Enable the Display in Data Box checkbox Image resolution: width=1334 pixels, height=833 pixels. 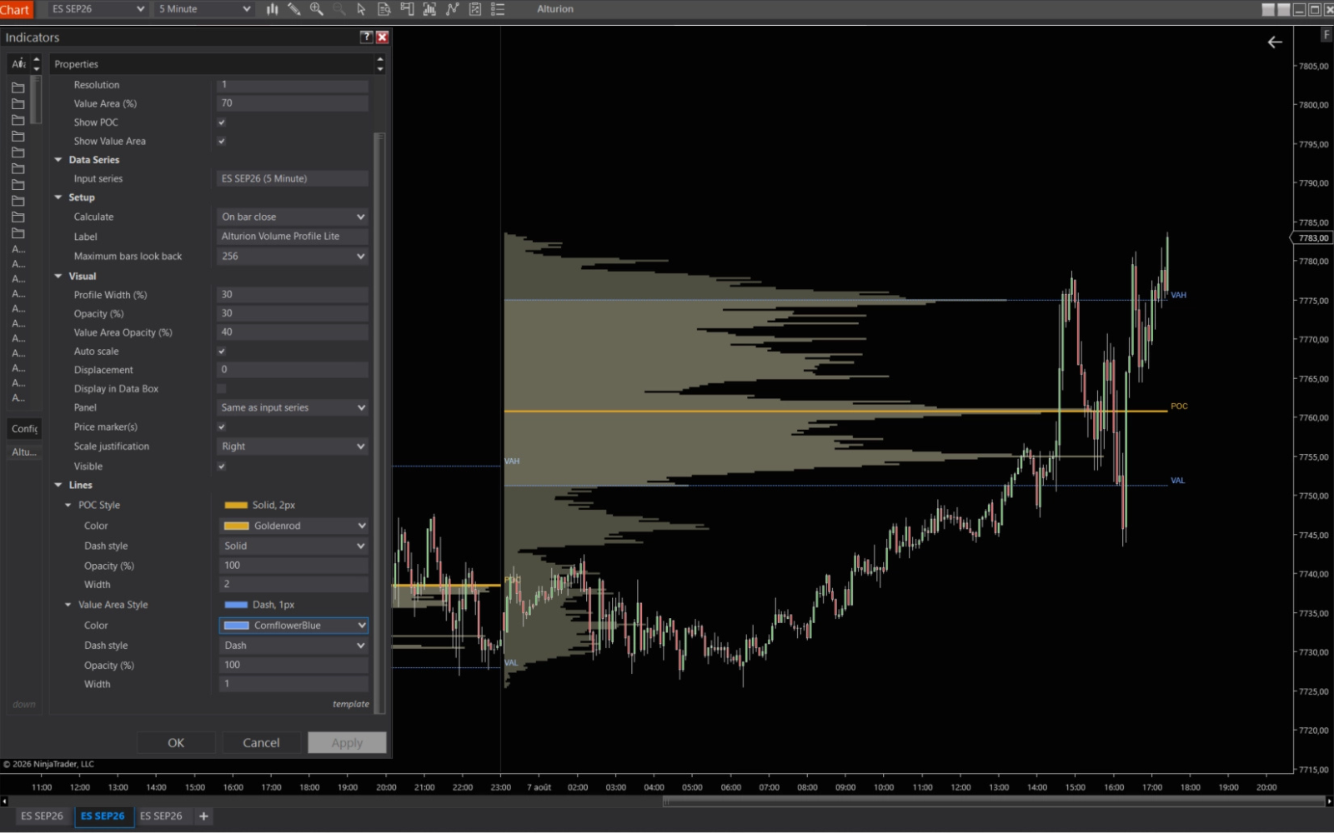tap(222, 389)
